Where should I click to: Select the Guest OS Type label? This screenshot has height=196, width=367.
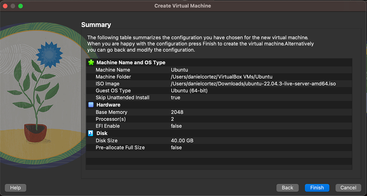click(113, 90)
